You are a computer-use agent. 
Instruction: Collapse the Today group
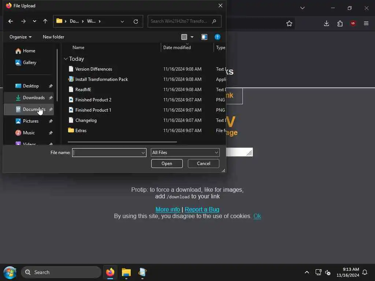point(66,59)
